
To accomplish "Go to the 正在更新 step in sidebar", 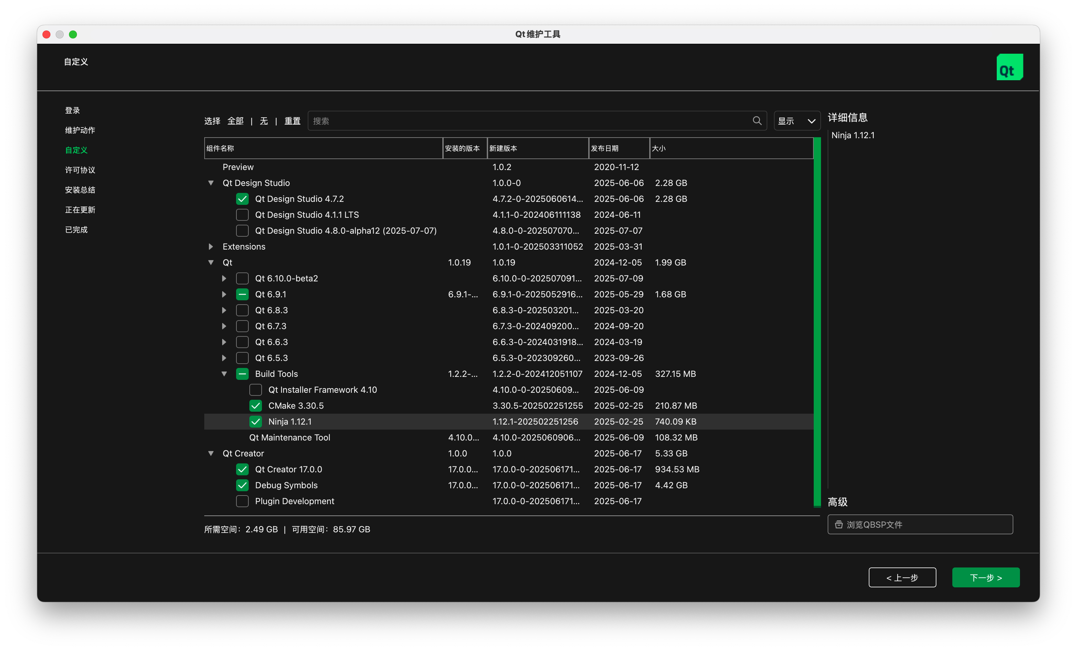I will [80, 210].
